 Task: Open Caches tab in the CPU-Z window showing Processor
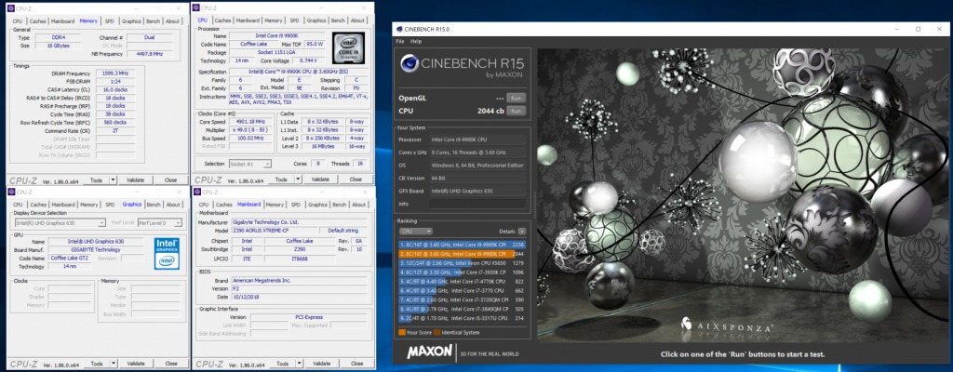tap(223, 20)
